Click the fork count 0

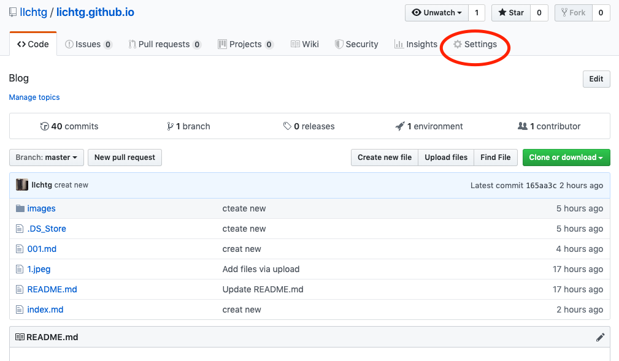pyautogui.click(x=601, y=13)
